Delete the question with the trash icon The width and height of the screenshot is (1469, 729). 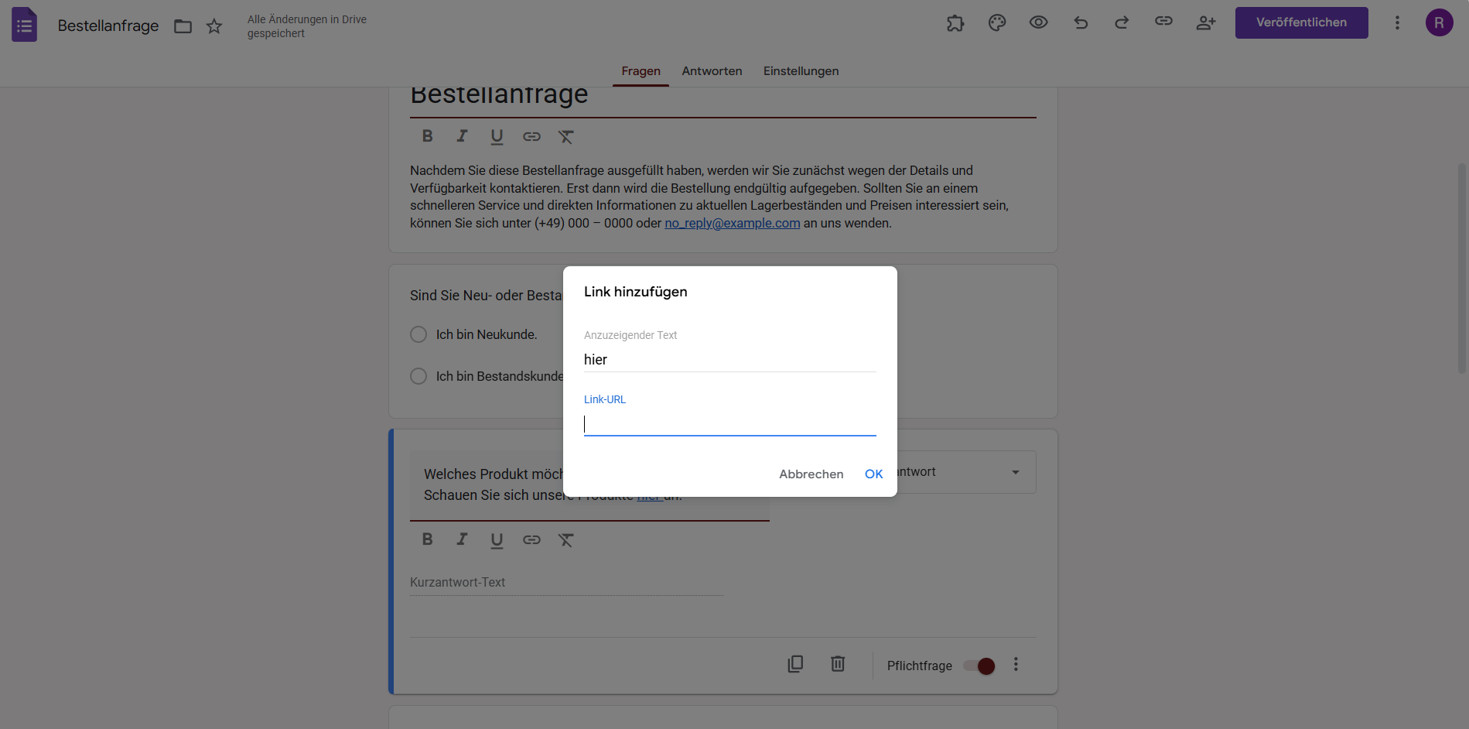point(837,664)
